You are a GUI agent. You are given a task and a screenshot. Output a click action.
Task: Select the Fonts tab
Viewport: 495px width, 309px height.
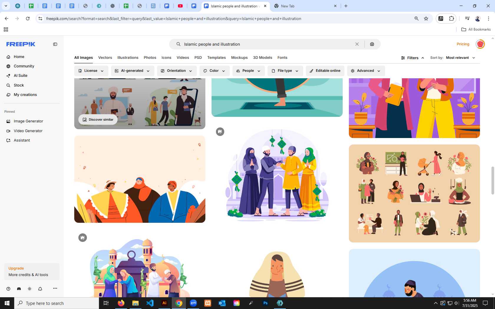pyautogui.click(x=282, y=58)
